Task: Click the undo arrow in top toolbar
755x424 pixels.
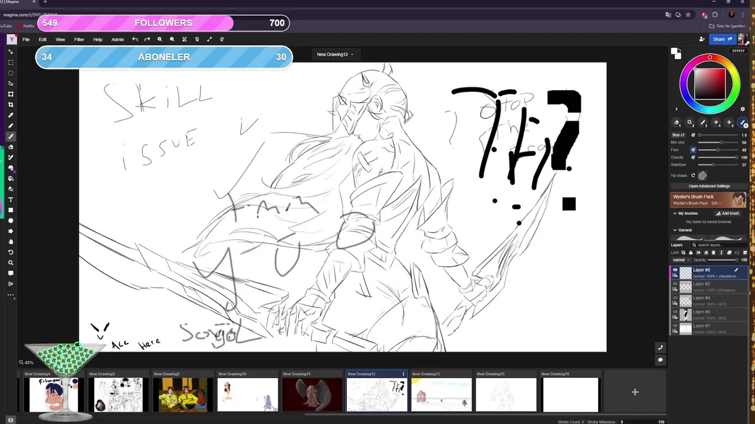Action: [x=135, y=39]
